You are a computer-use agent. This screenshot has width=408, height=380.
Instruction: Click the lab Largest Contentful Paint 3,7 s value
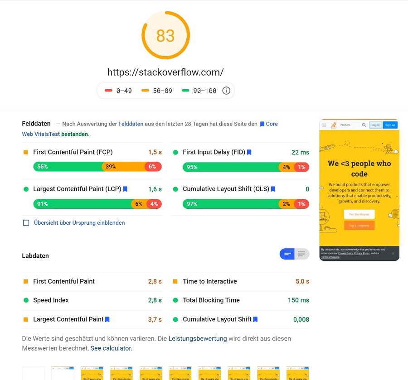155,319
